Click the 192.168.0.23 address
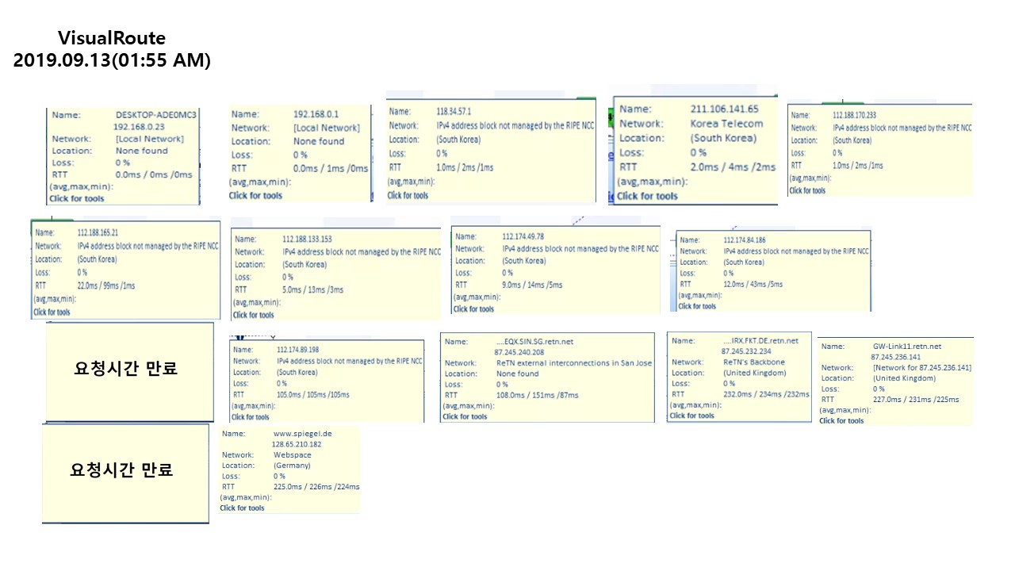The image size is (1015, 571). [x=140, y=127]
